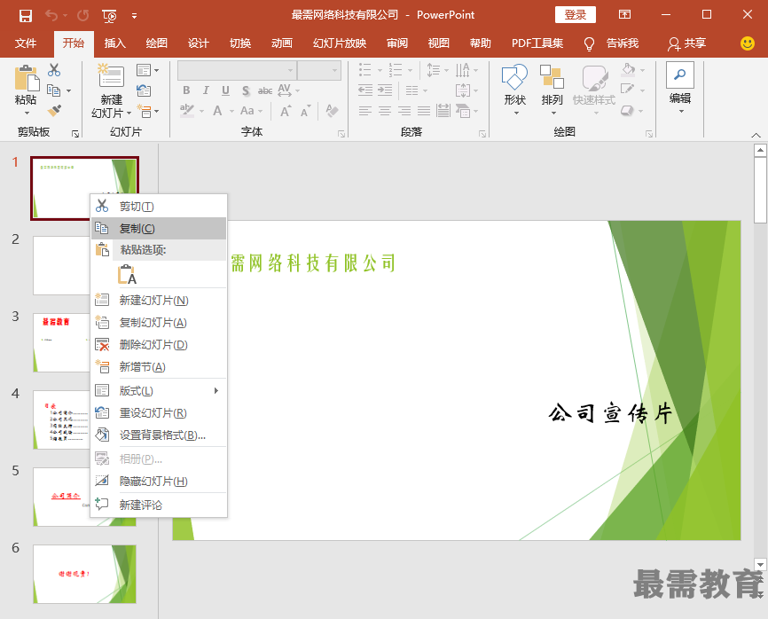This screenshot has width=768, height=619.
Task: Open the font name combo box
Action: (237, 71)
